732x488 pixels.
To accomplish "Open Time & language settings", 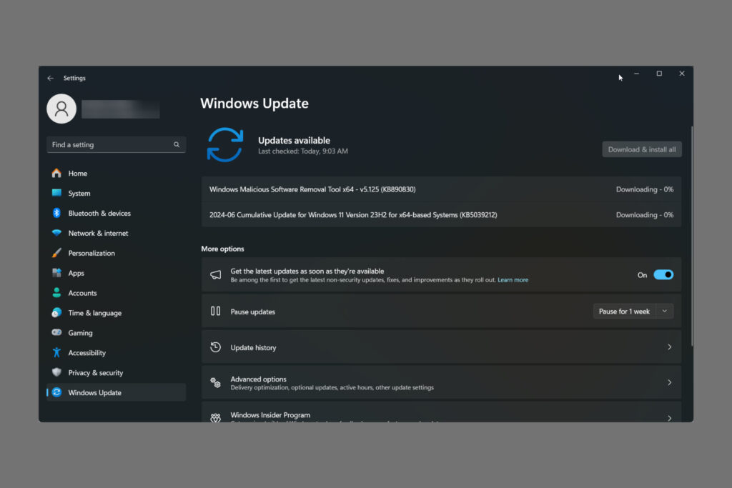I will click(x=117, y=313).
